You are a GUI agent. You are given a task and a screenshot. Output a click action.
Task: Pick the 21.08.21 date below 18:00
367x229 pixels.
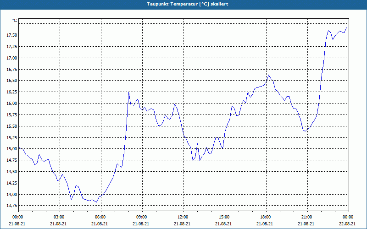pyautogui.click(x=265, y=224)
